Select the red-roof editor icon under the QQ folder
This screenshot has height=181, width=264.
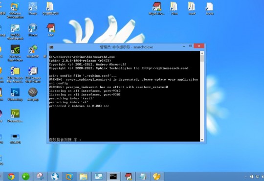[x=51, y=30]
